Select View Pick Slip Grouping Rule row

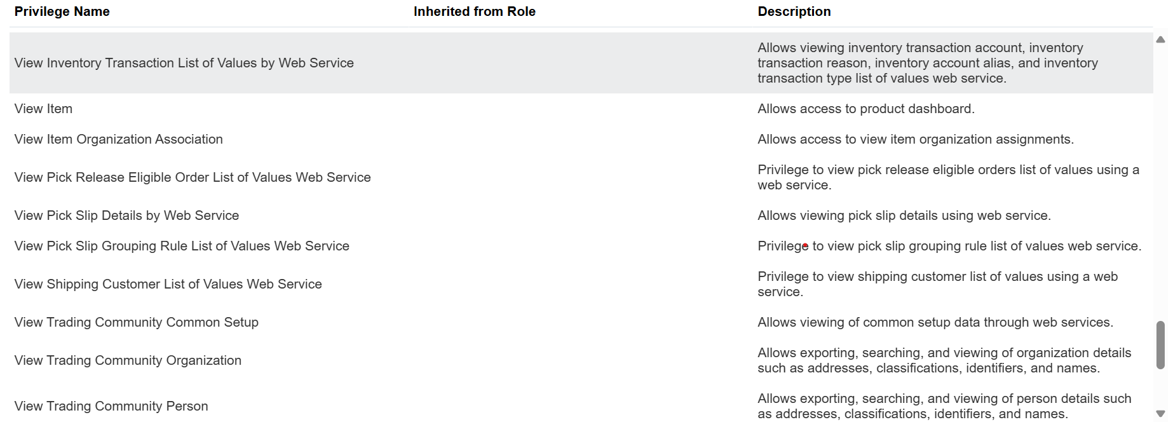coord(581,246)
